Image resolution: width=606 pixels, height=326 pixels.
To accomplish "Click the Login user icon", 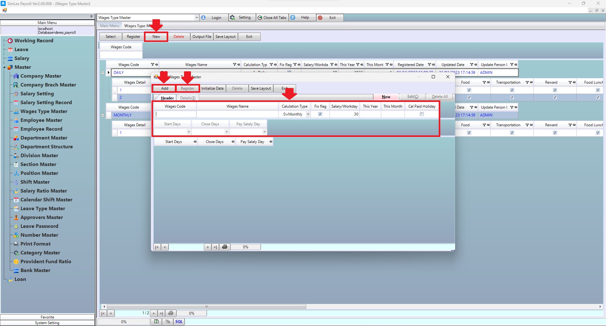I will (x=204, y=18).
